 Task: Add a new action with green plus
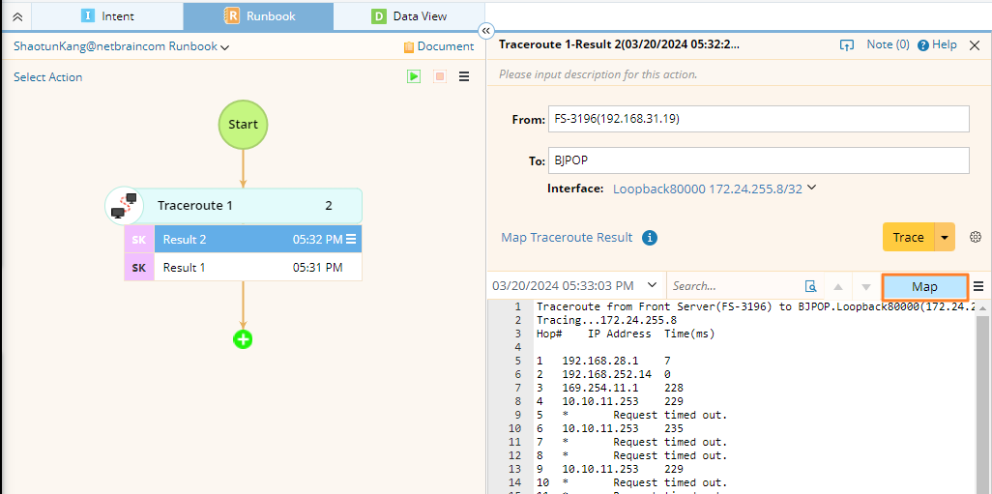[x=243, y=339]
